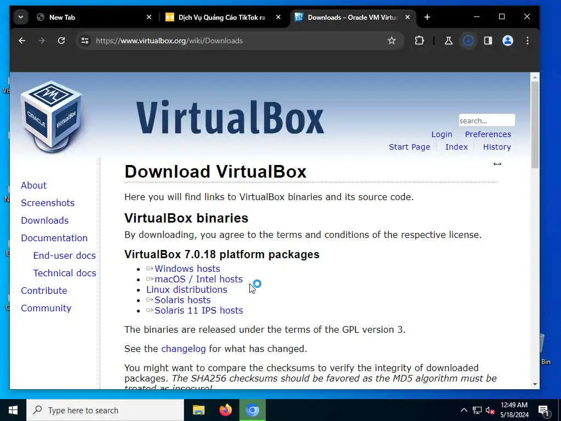This screenshot has height=421, width=561.
Task: Open Contribute in the sidebar
Action: pyautogui.click(x=44, y=291)
